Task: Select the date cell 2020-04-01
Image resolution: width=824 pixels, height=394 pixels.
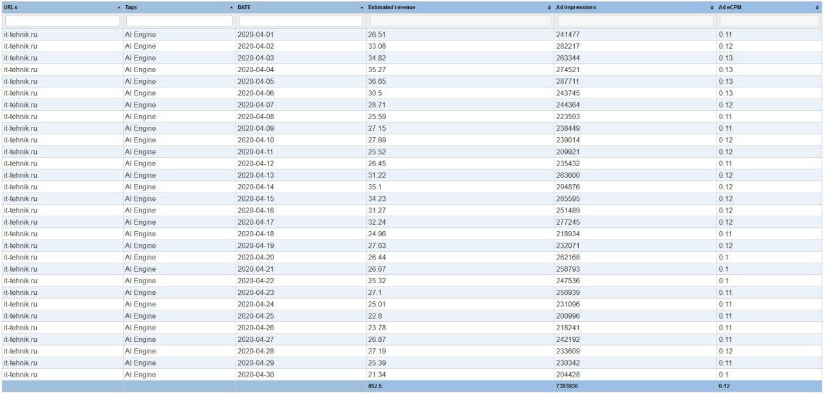Action: pyautogui.click(x=256, y=35)
